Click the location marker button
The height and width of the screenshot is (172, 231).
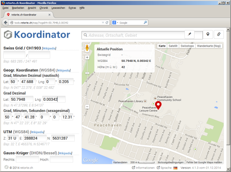208,34
